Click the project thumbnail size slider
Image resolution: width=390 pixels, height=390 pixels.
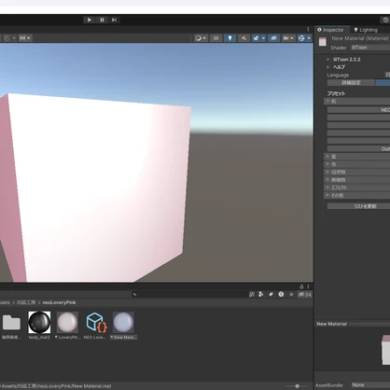point(297,386)
